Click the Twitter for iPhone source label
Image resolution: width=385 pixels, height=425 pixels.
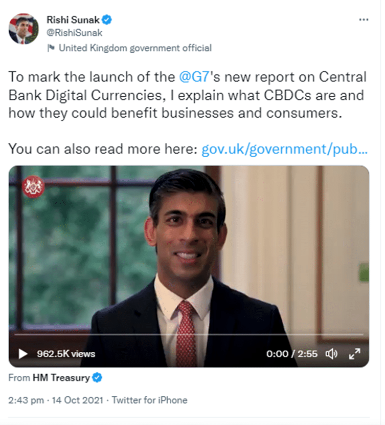point(150,400)
